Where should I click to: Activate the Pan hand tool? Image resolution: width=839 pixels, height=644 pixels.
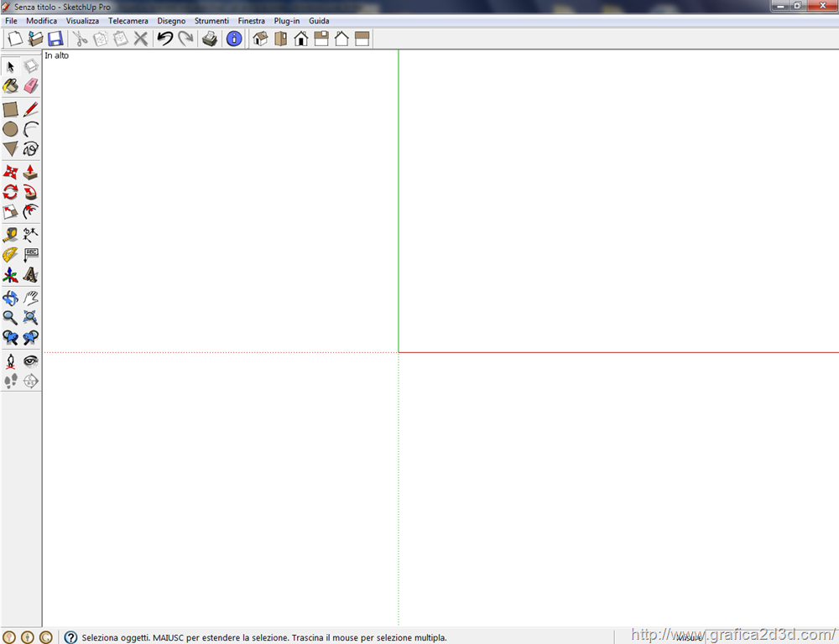click(31, 298)
